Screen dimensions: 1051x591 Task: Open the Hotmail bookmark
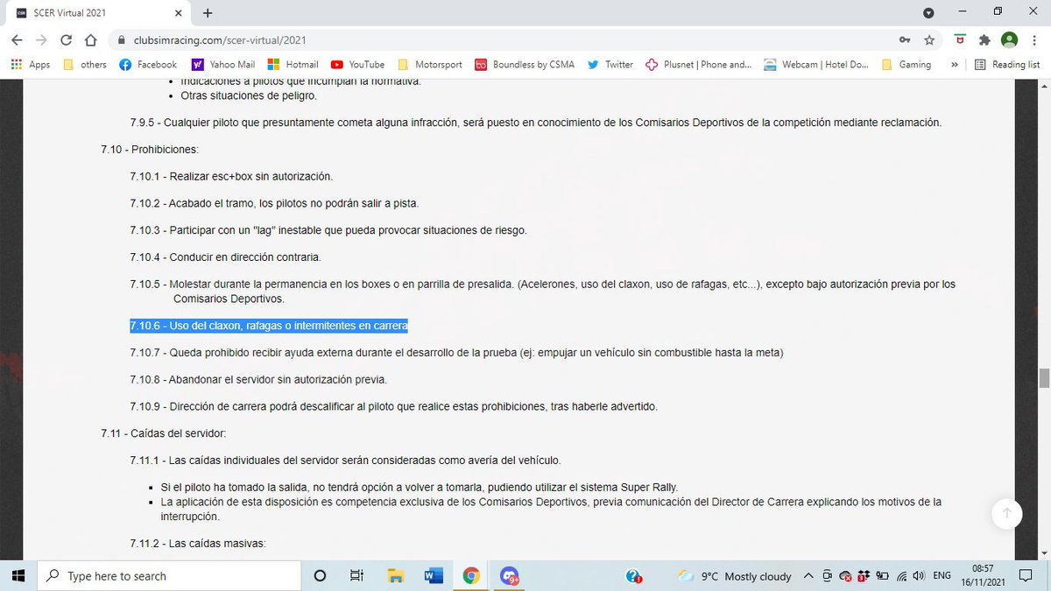tap(293, 64)
